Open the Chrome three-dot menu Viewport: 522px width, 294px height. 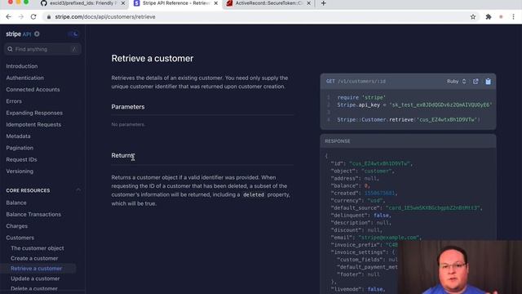pyautogui.click(x=513, y=16)
